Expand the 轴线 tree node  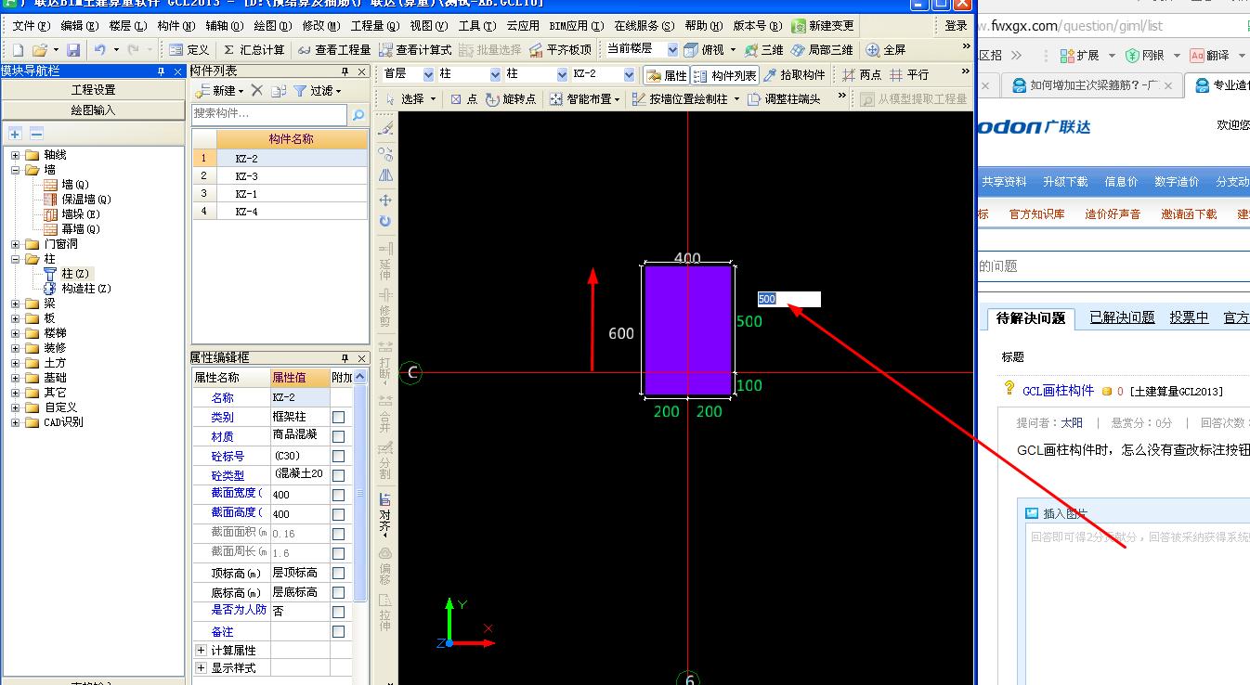click(x=15, y=155)
